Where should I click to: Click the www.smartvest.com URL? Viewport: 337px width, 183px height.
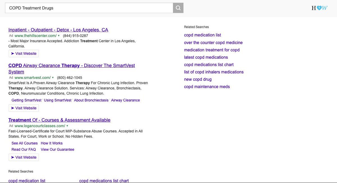[33, 77]
